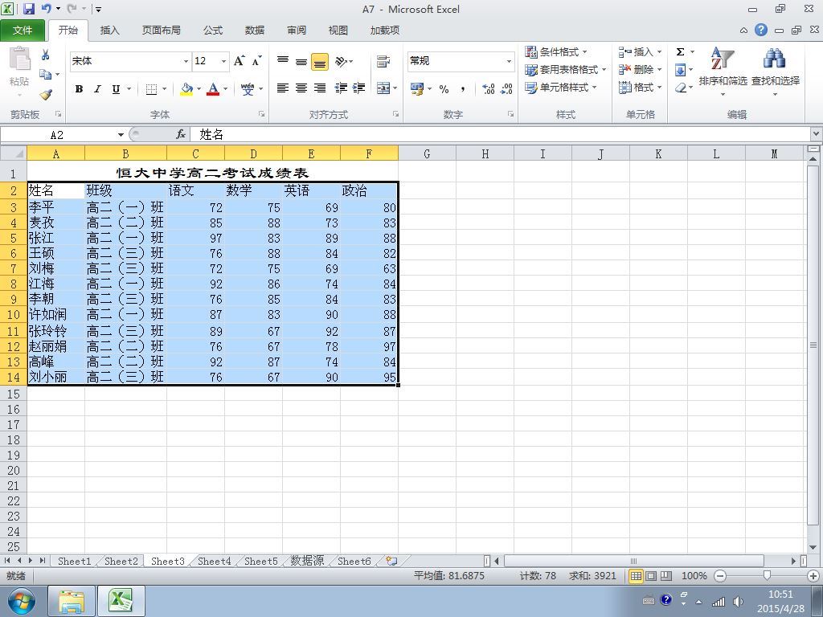Screen dimensions: 823x617
Task: Click the Undo arrow icon
Action: (x=46, y=8)
